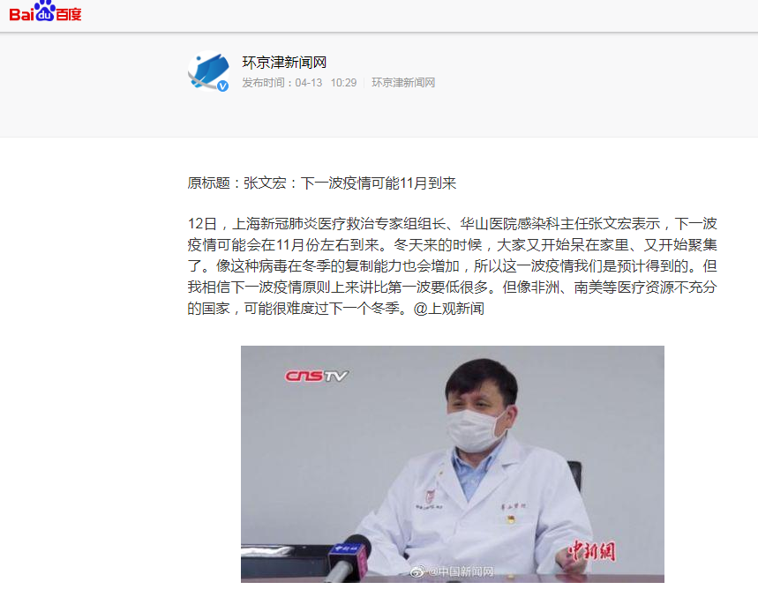The height and width of the screenshot is (597, 758).
Task: Click the Weibo @中国新闻网 watermark
Action: (452, 572)
